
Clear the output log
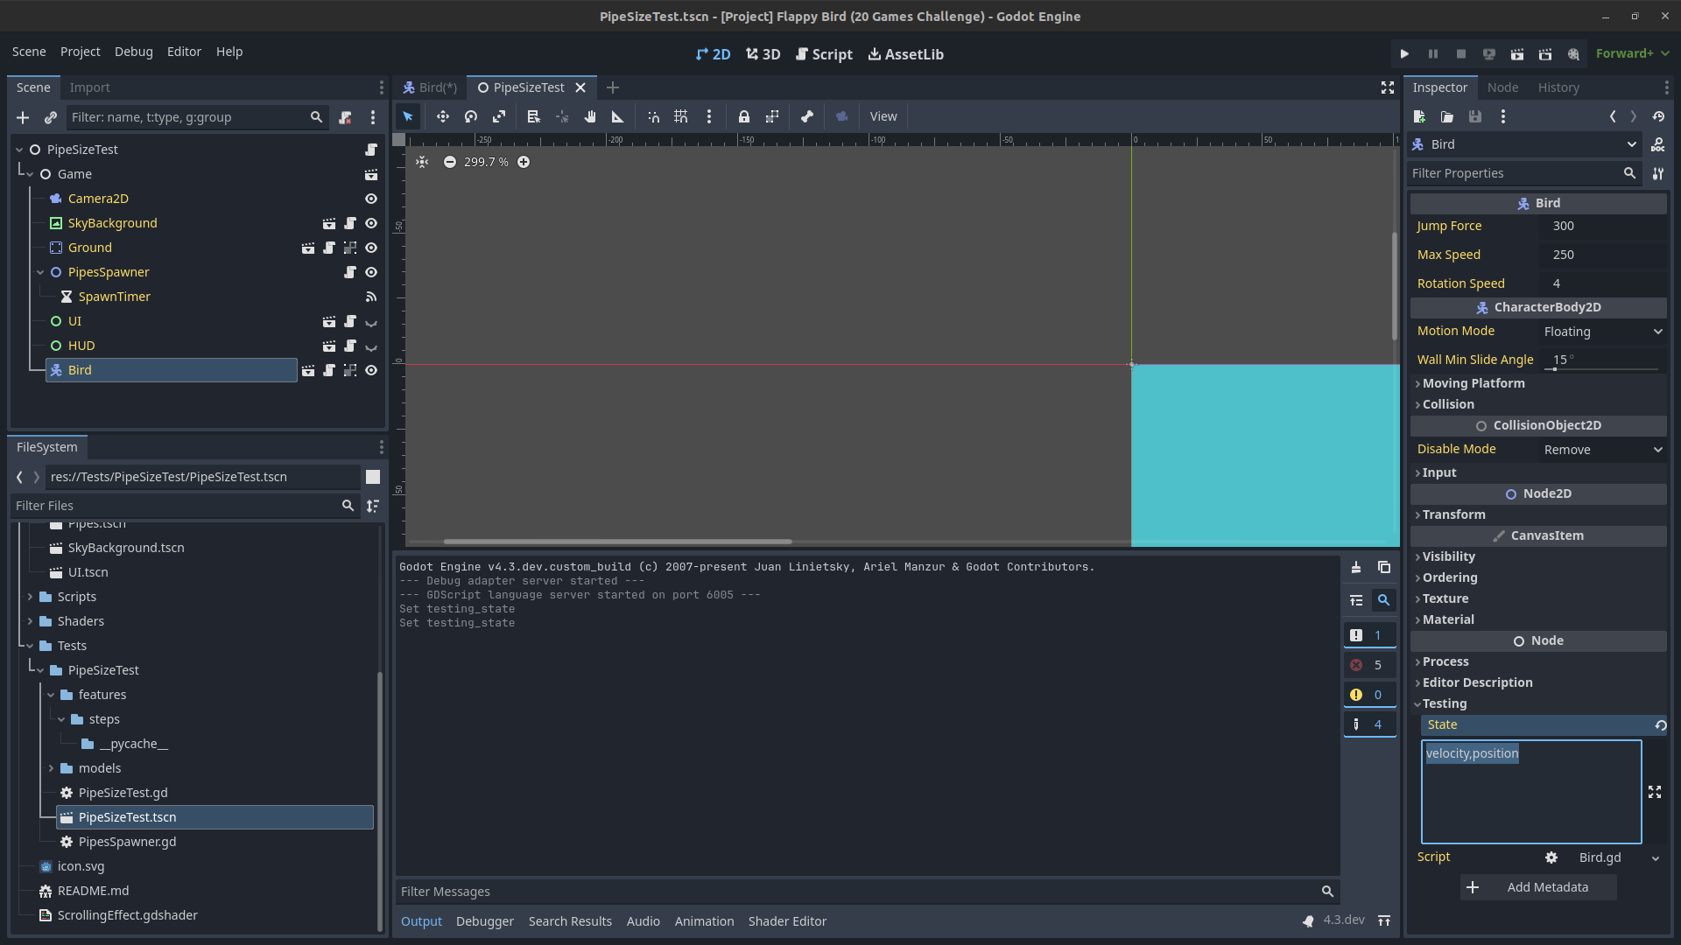[x=1356, y=568]
